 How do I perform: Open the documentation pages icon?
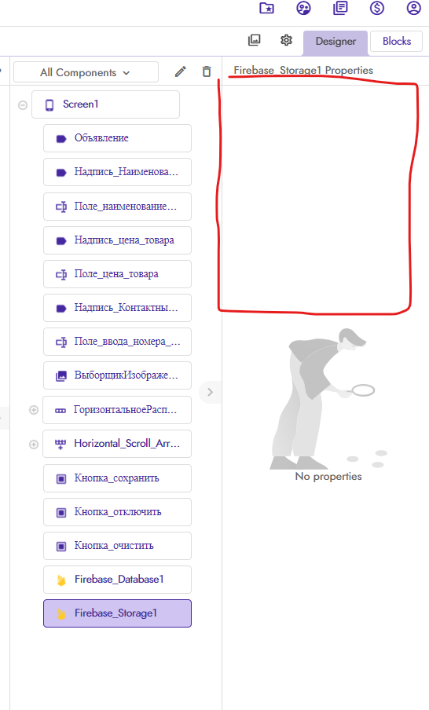(340, 8)
